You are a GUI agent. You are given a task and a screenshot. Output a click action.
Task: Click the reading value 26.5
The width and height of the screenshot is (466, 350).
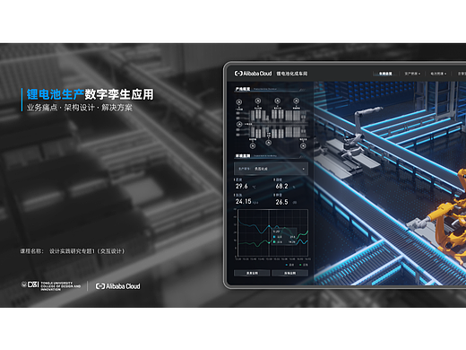click(x=281, y=202)
